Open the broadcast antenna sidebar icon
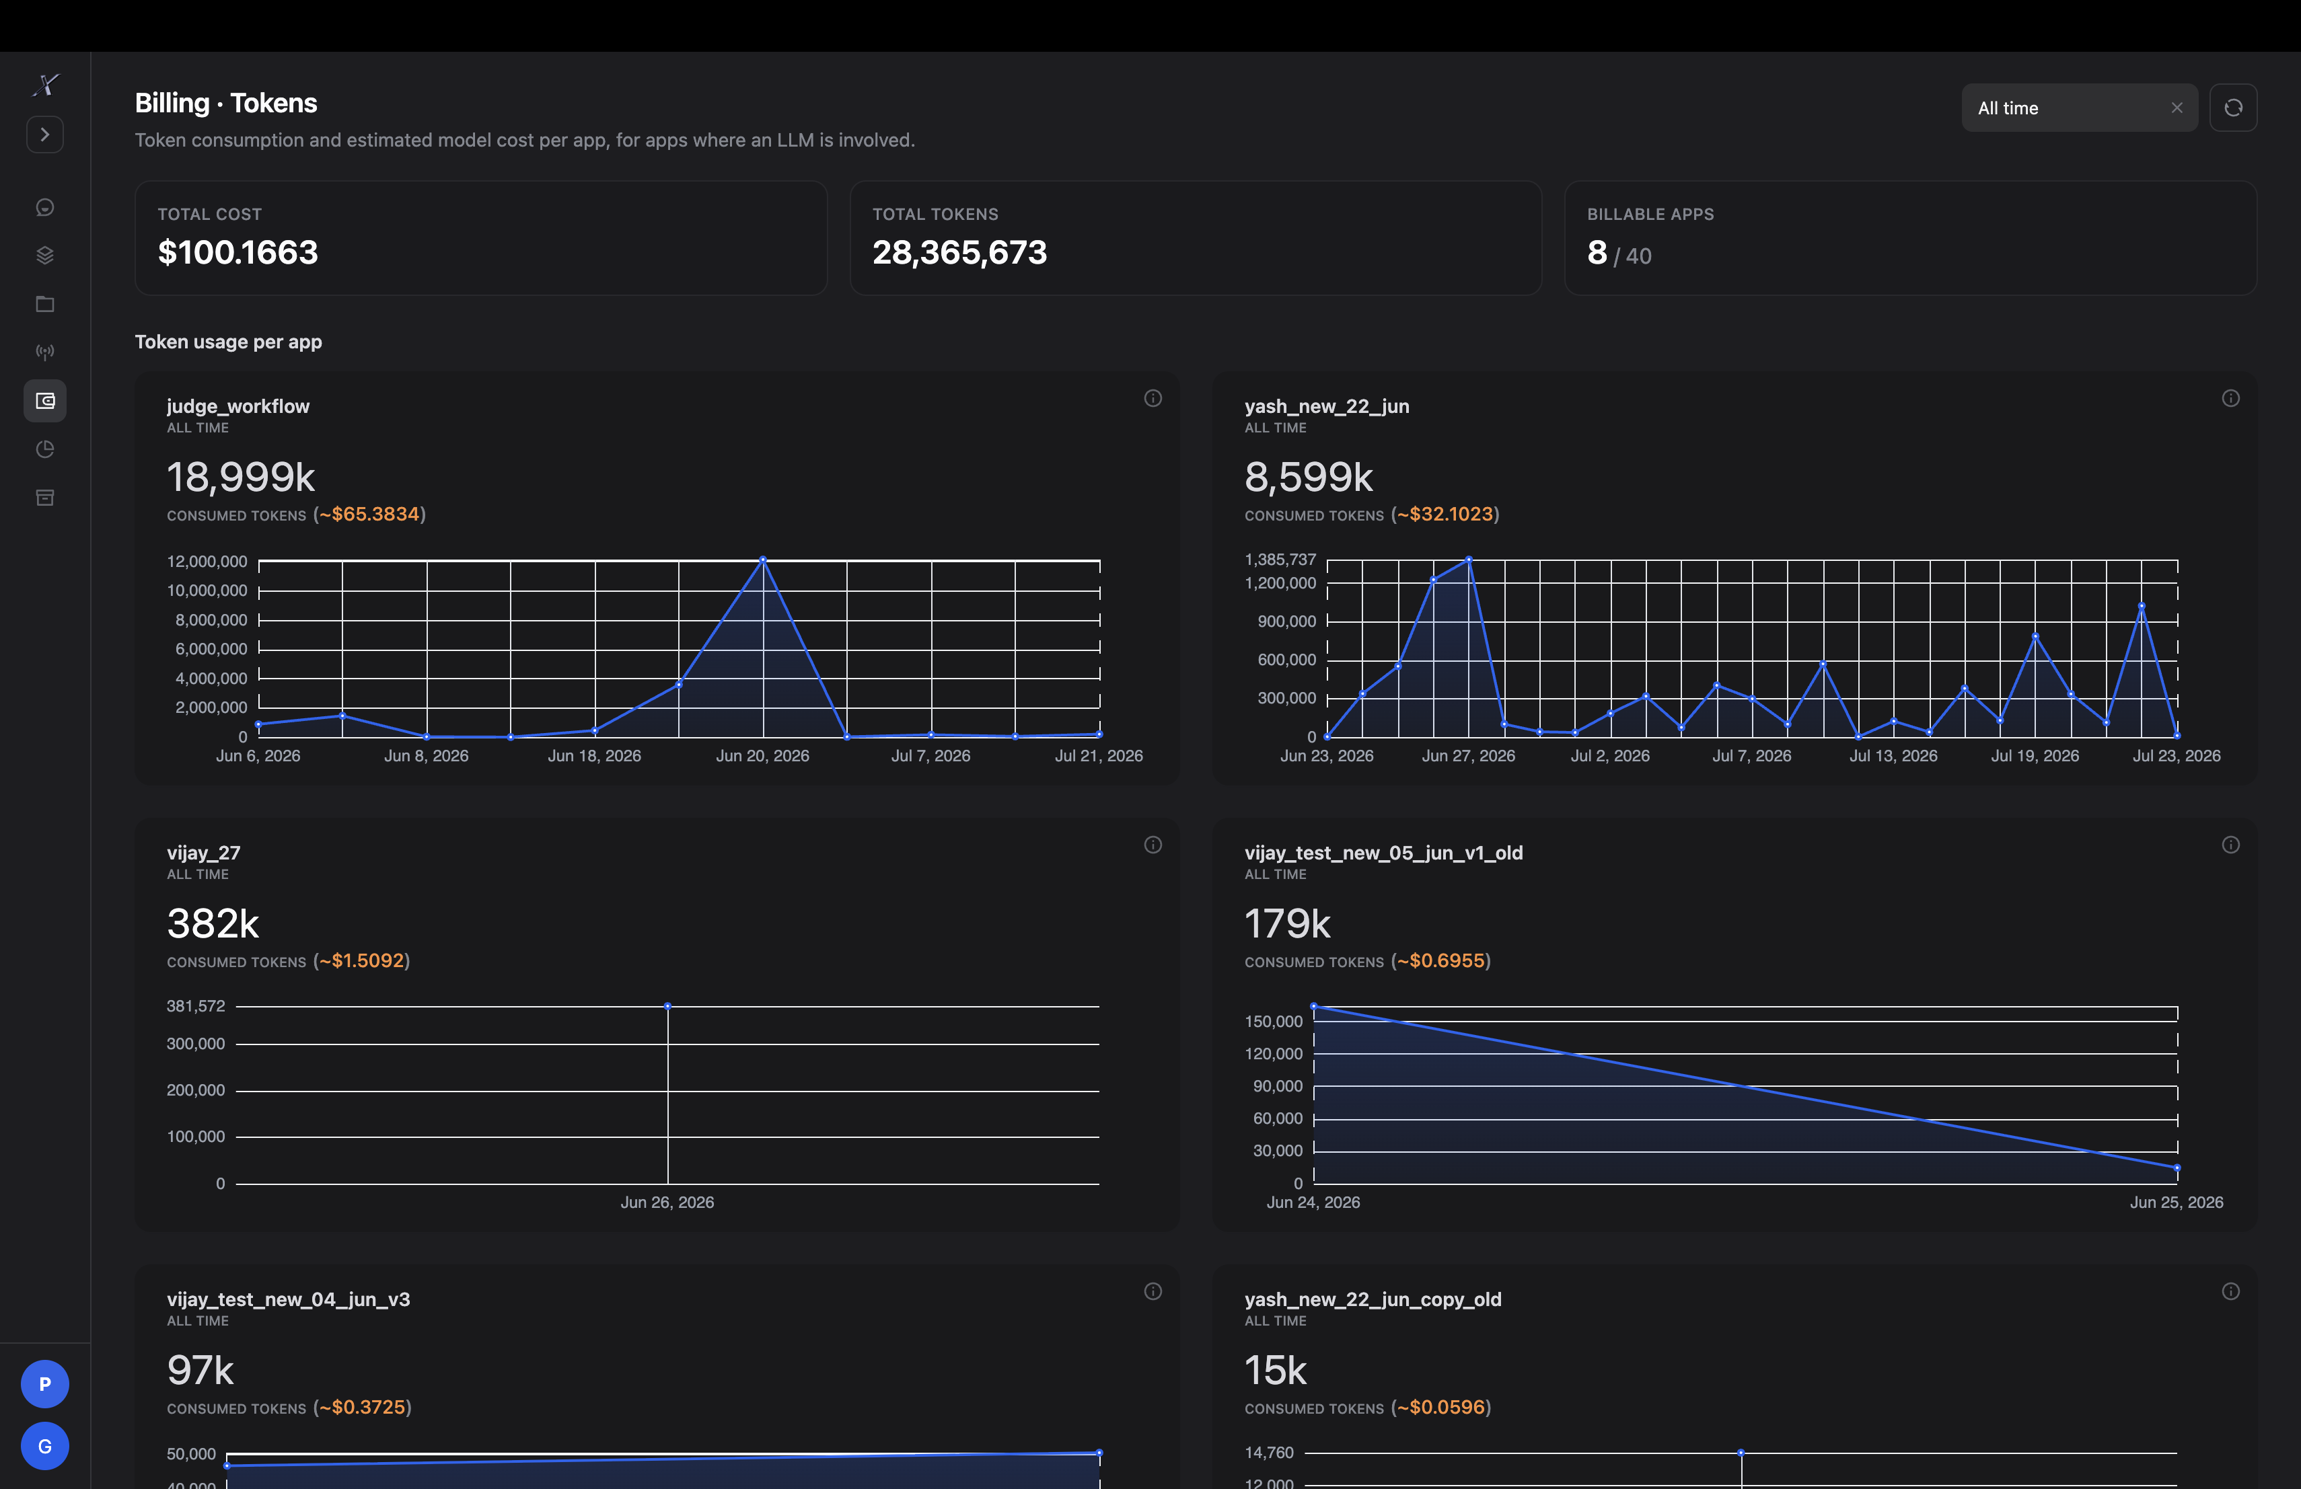This screenshot has height=1489, width=2301. point(44,352)
